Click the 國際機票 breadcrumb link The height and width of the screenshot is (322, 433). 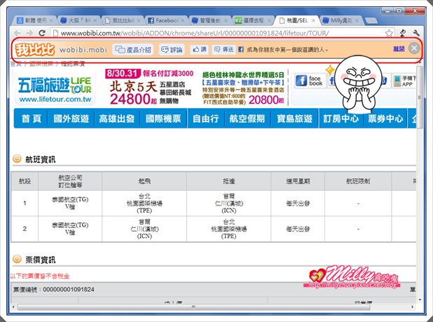41,64
